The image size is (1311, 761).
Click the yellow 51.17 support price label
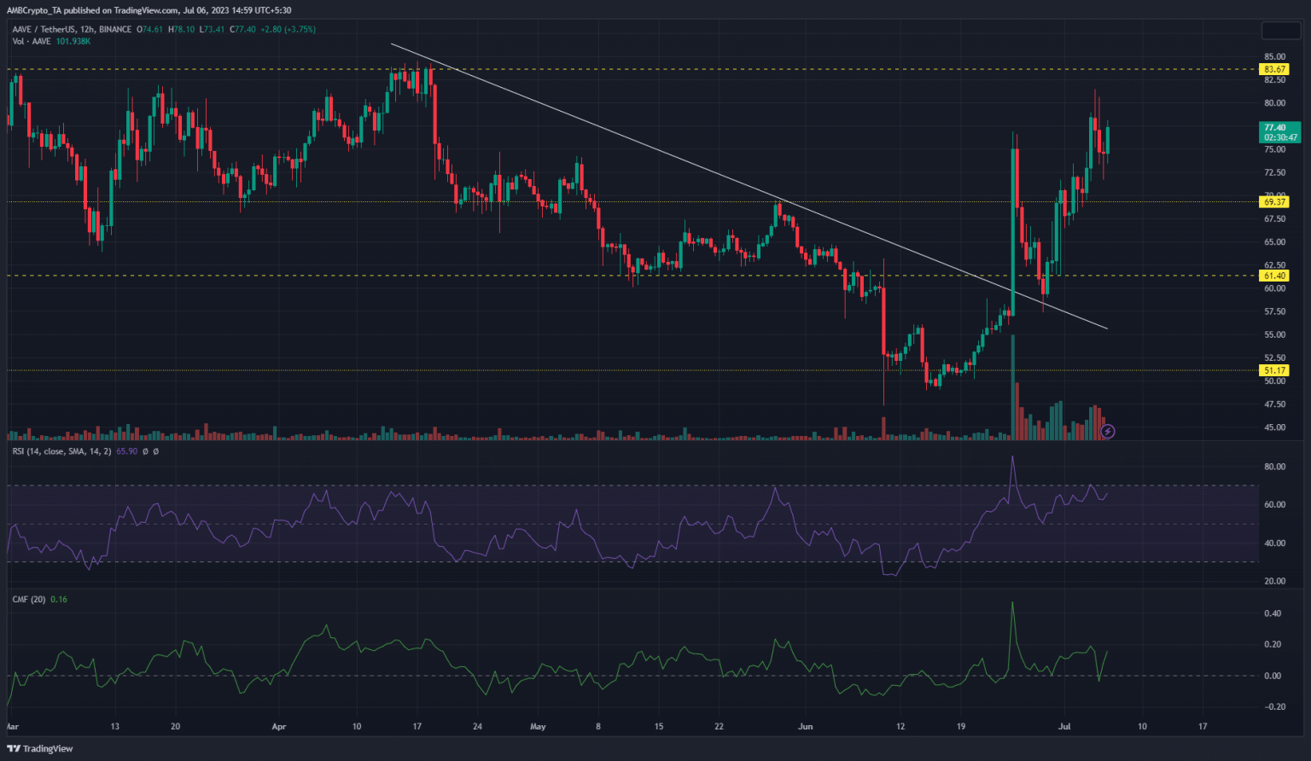point(1273,370)
